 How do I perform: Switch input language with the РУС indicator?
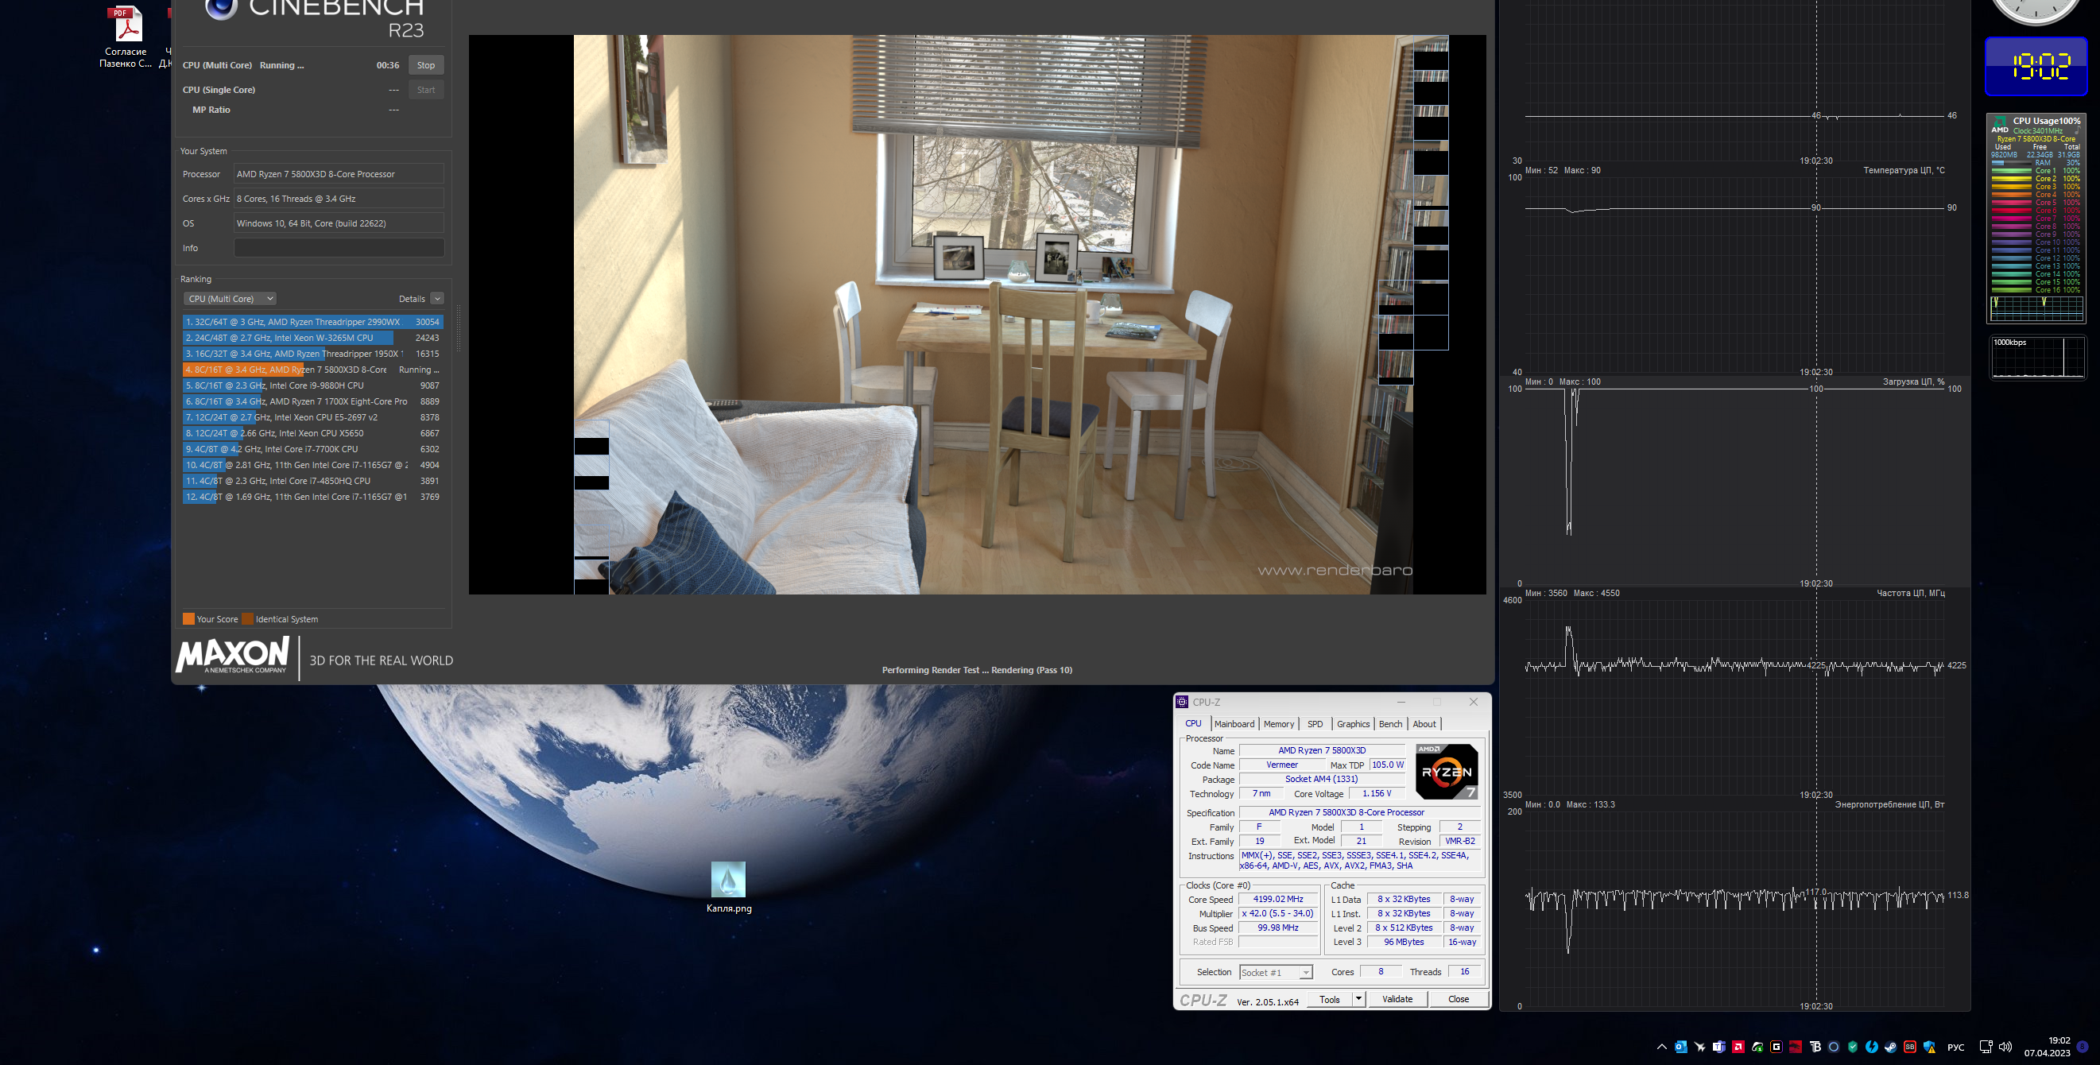[x=1955, y=1047]
